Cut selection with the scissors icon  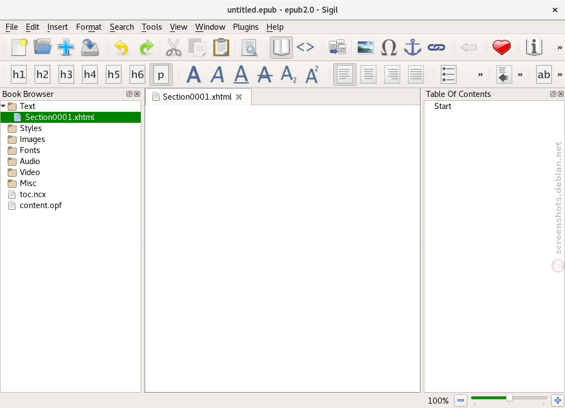(174, 47)
